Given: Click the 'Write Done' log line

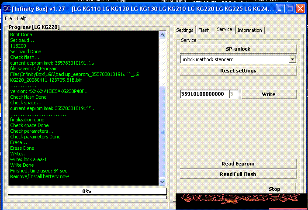Looking at the screenshot, I should 22,165.
